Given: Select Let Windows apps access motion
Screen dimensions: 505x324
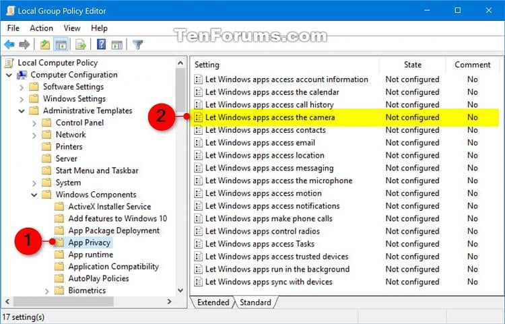Looking at the screenshot, I should pos(263,193).
